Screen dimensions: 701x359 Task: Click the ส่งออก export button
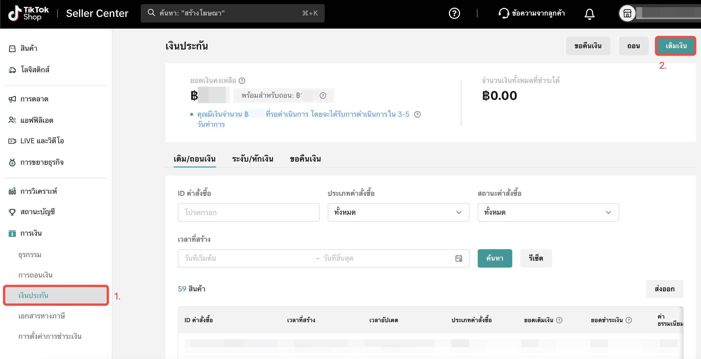pyautogui.click(x=664, y=289)
